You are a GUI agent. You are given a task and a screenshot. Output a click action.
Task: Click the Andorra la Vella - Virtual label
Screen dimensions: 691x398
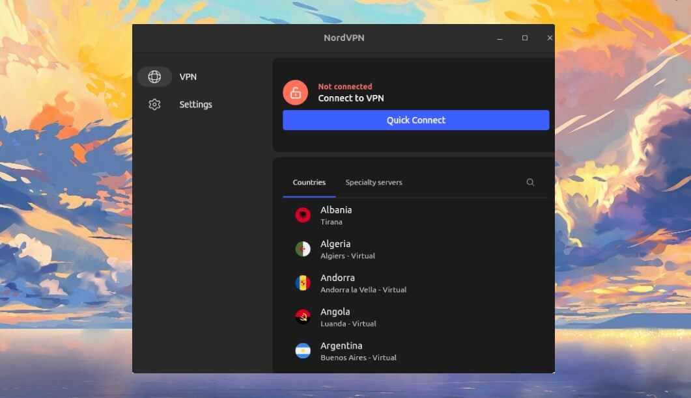pyautogui.click(x=363, y=289)
